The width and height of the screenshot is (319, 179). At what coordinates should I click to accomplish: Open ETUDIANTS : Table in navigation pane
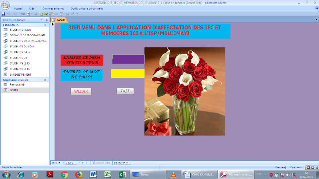click(x=25, y=29)
